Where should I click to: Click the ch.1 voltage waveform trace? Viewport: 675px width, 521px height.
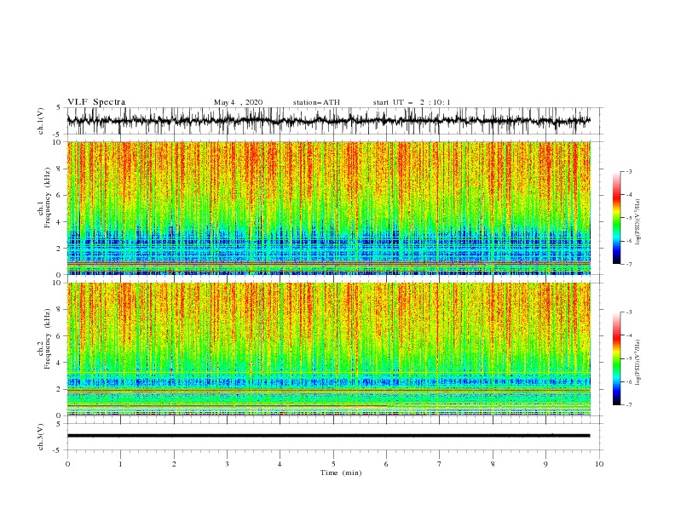328,121
